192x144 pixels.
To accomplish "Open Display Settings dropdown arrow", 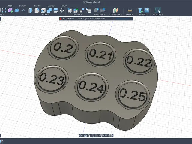I will (103, 135).
